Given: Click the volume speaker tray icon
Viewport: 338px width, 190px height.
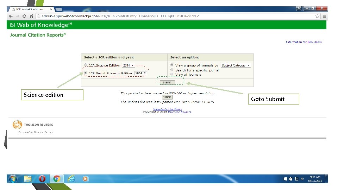Looking at the screenshot, I should (x=302, y=179).
